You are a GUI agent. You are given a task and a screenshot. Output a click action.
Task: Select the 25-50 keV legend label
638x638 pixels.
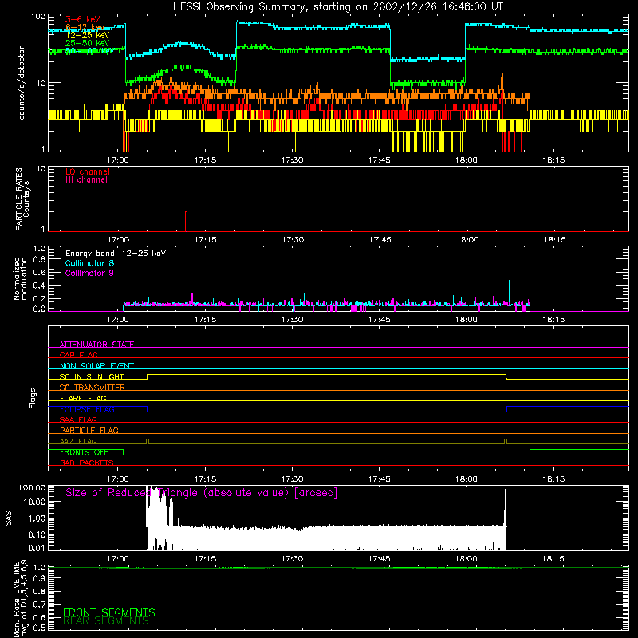pyautogui.click(x=88, y=43)
